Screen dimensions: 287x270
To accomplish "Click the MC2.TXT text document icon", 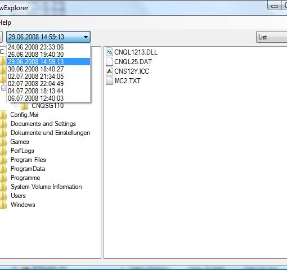I will click(109, 80).
